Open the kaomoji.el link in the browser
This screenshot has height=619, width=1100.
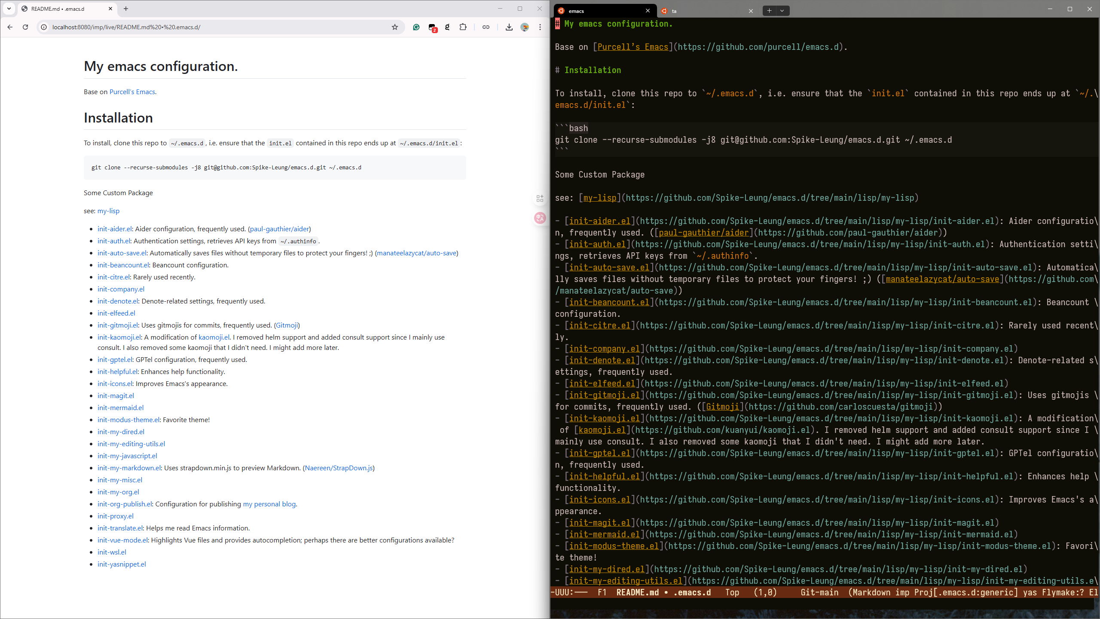point(214,337)
